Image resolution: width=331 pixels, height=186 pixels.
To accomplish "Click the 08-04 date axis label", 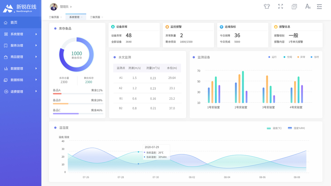I will (x=227, y=177).
